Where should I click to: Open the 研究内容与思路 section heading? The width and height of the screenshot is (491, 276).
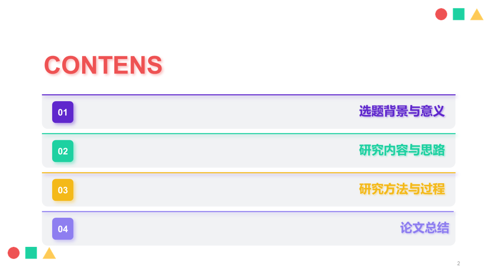coord(402,150)
